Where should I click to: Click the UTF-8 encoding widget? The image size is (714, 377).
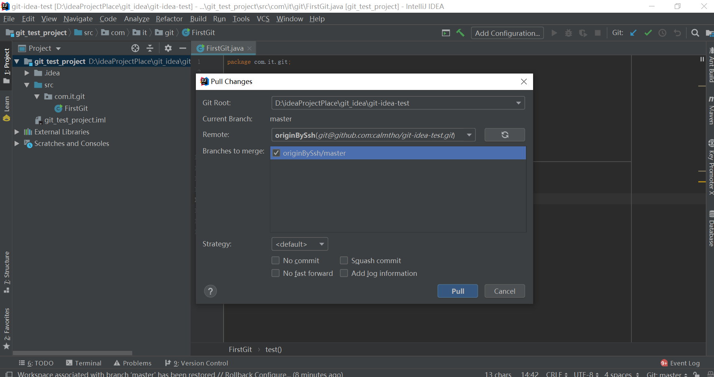(586, 374)
